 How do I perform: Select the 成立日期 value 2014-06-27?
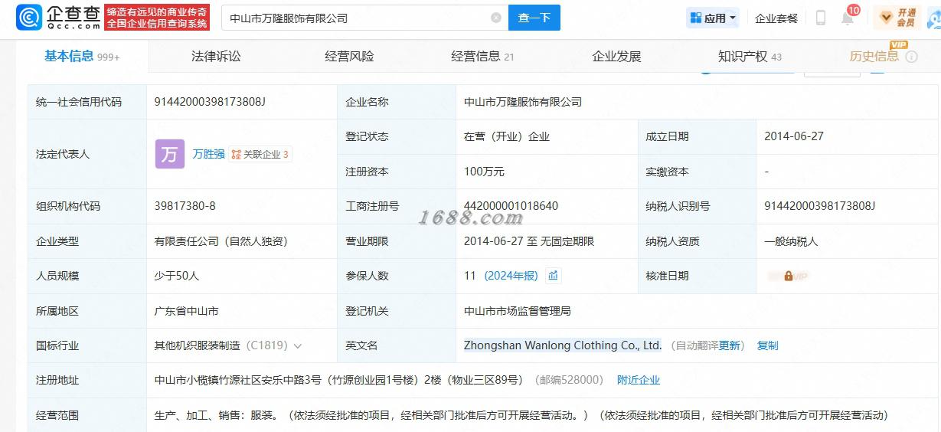point(794,136)
